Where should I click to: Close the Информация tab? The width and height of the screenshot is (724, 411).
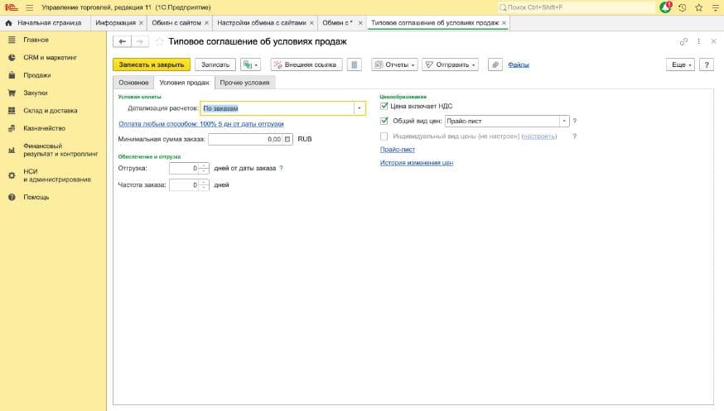point(142,22)
